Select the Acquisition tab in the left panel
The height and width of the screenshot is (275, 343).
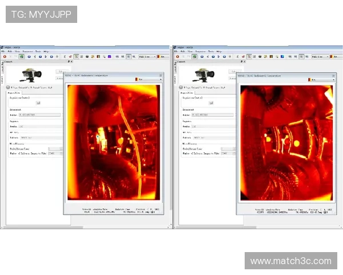tap(14, 92)
